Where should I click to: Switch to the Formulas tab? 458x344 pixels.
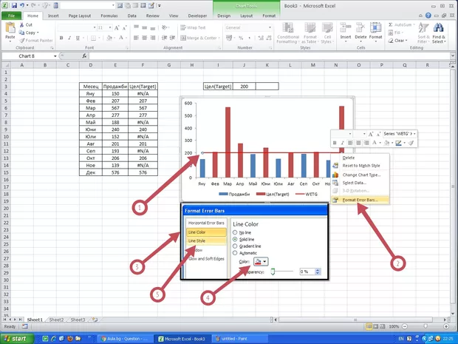(109, 16)
